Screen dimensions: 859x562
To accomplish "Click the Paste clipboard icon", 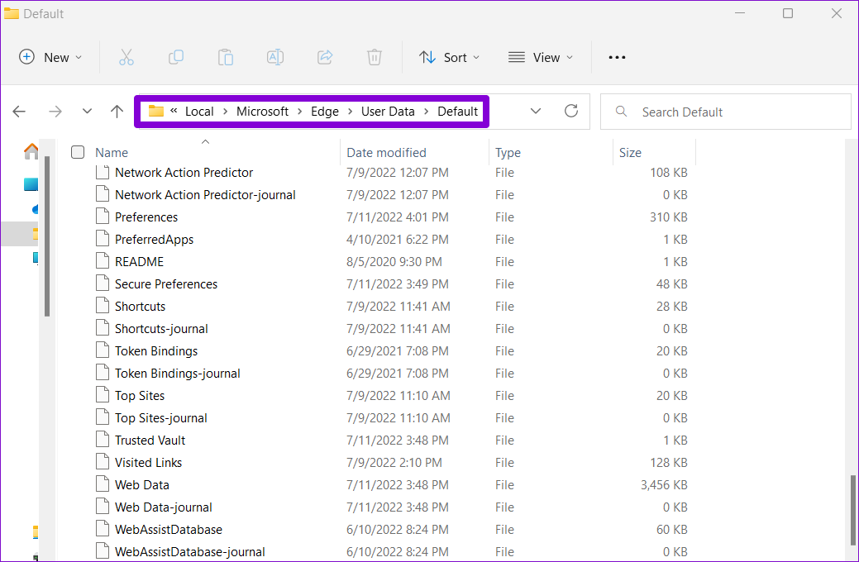I will 225,57.
